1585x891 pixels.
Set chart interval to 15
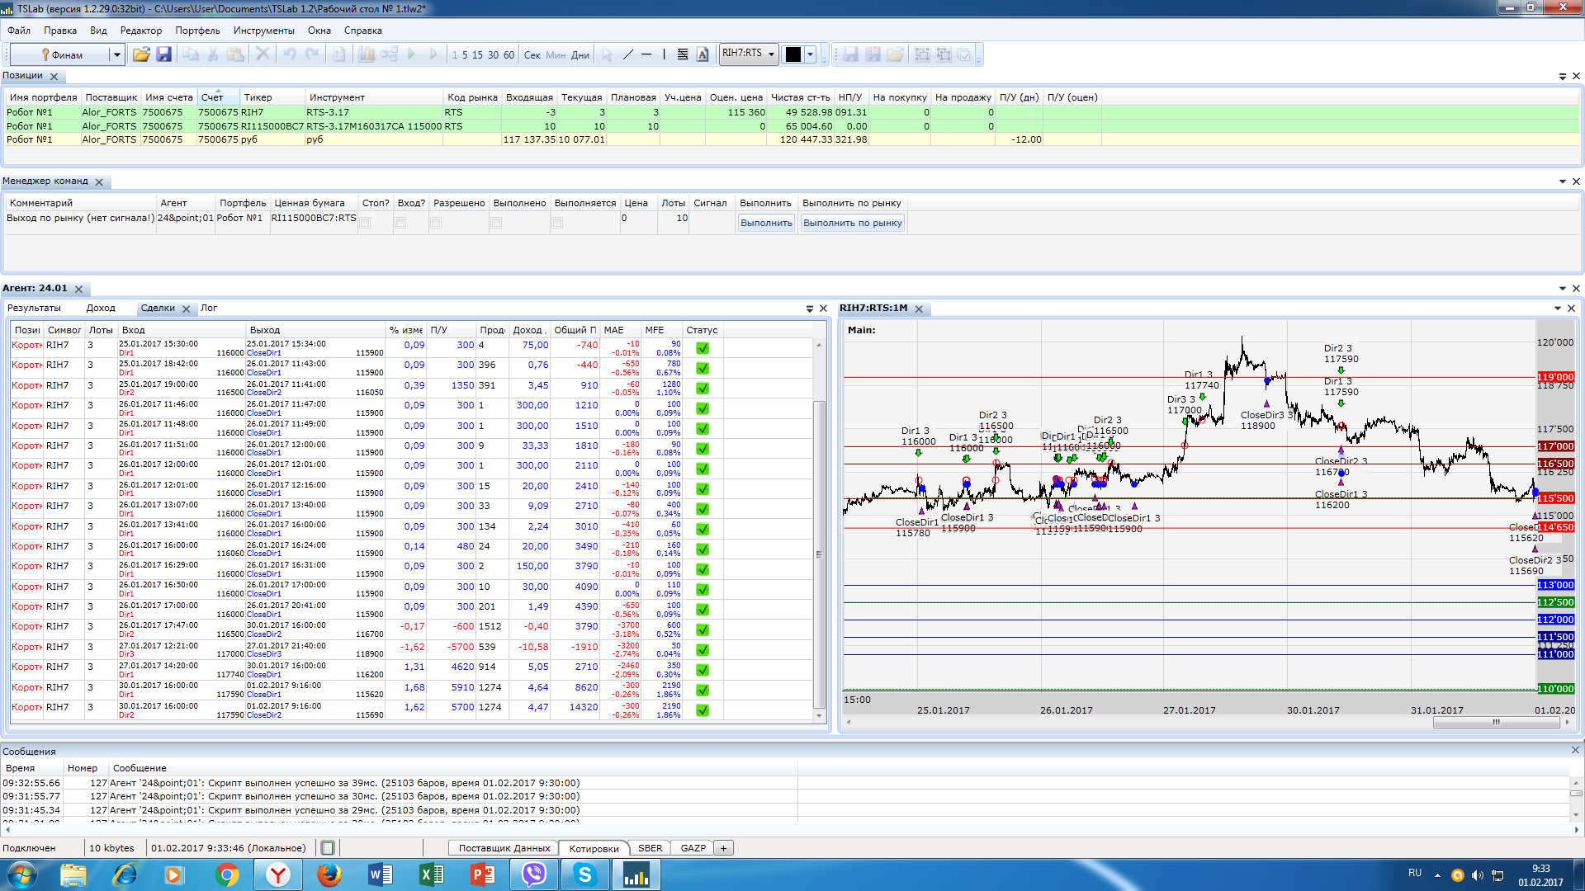[477, 55]
